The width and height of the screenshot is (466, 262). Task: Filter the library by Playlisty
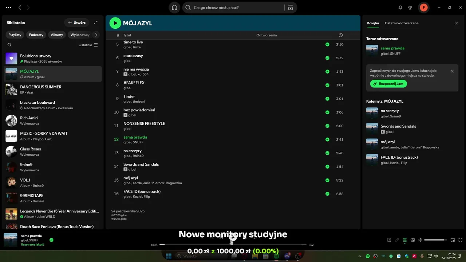pyautogui.click(x=15, y=35)
